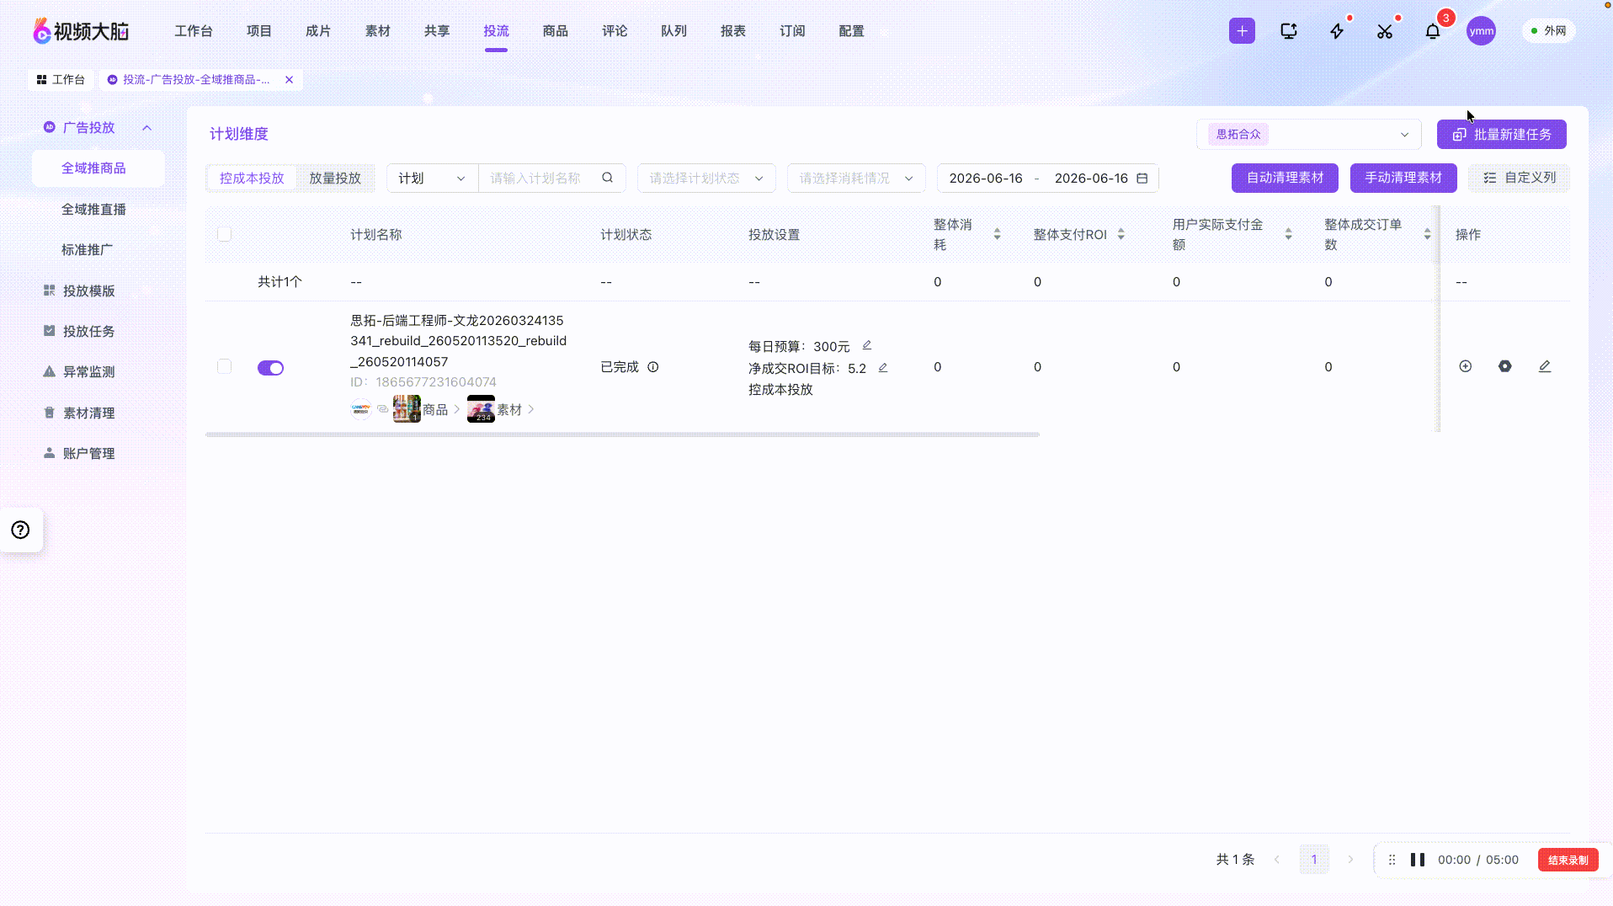
Task: Sort by 整体消耗 column arrows
Action: [997, 234]
